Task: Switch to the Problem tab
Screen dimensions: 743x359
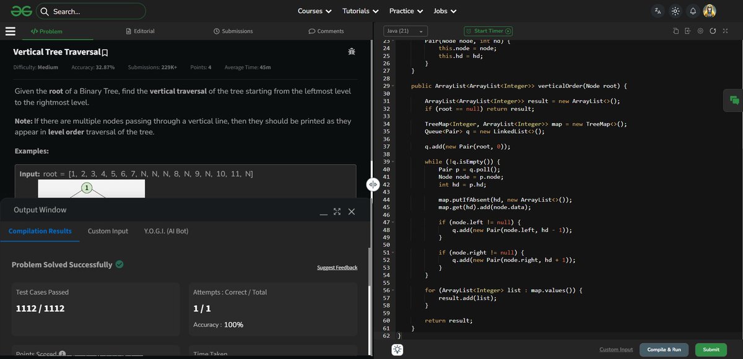Action: click(46, 31)
